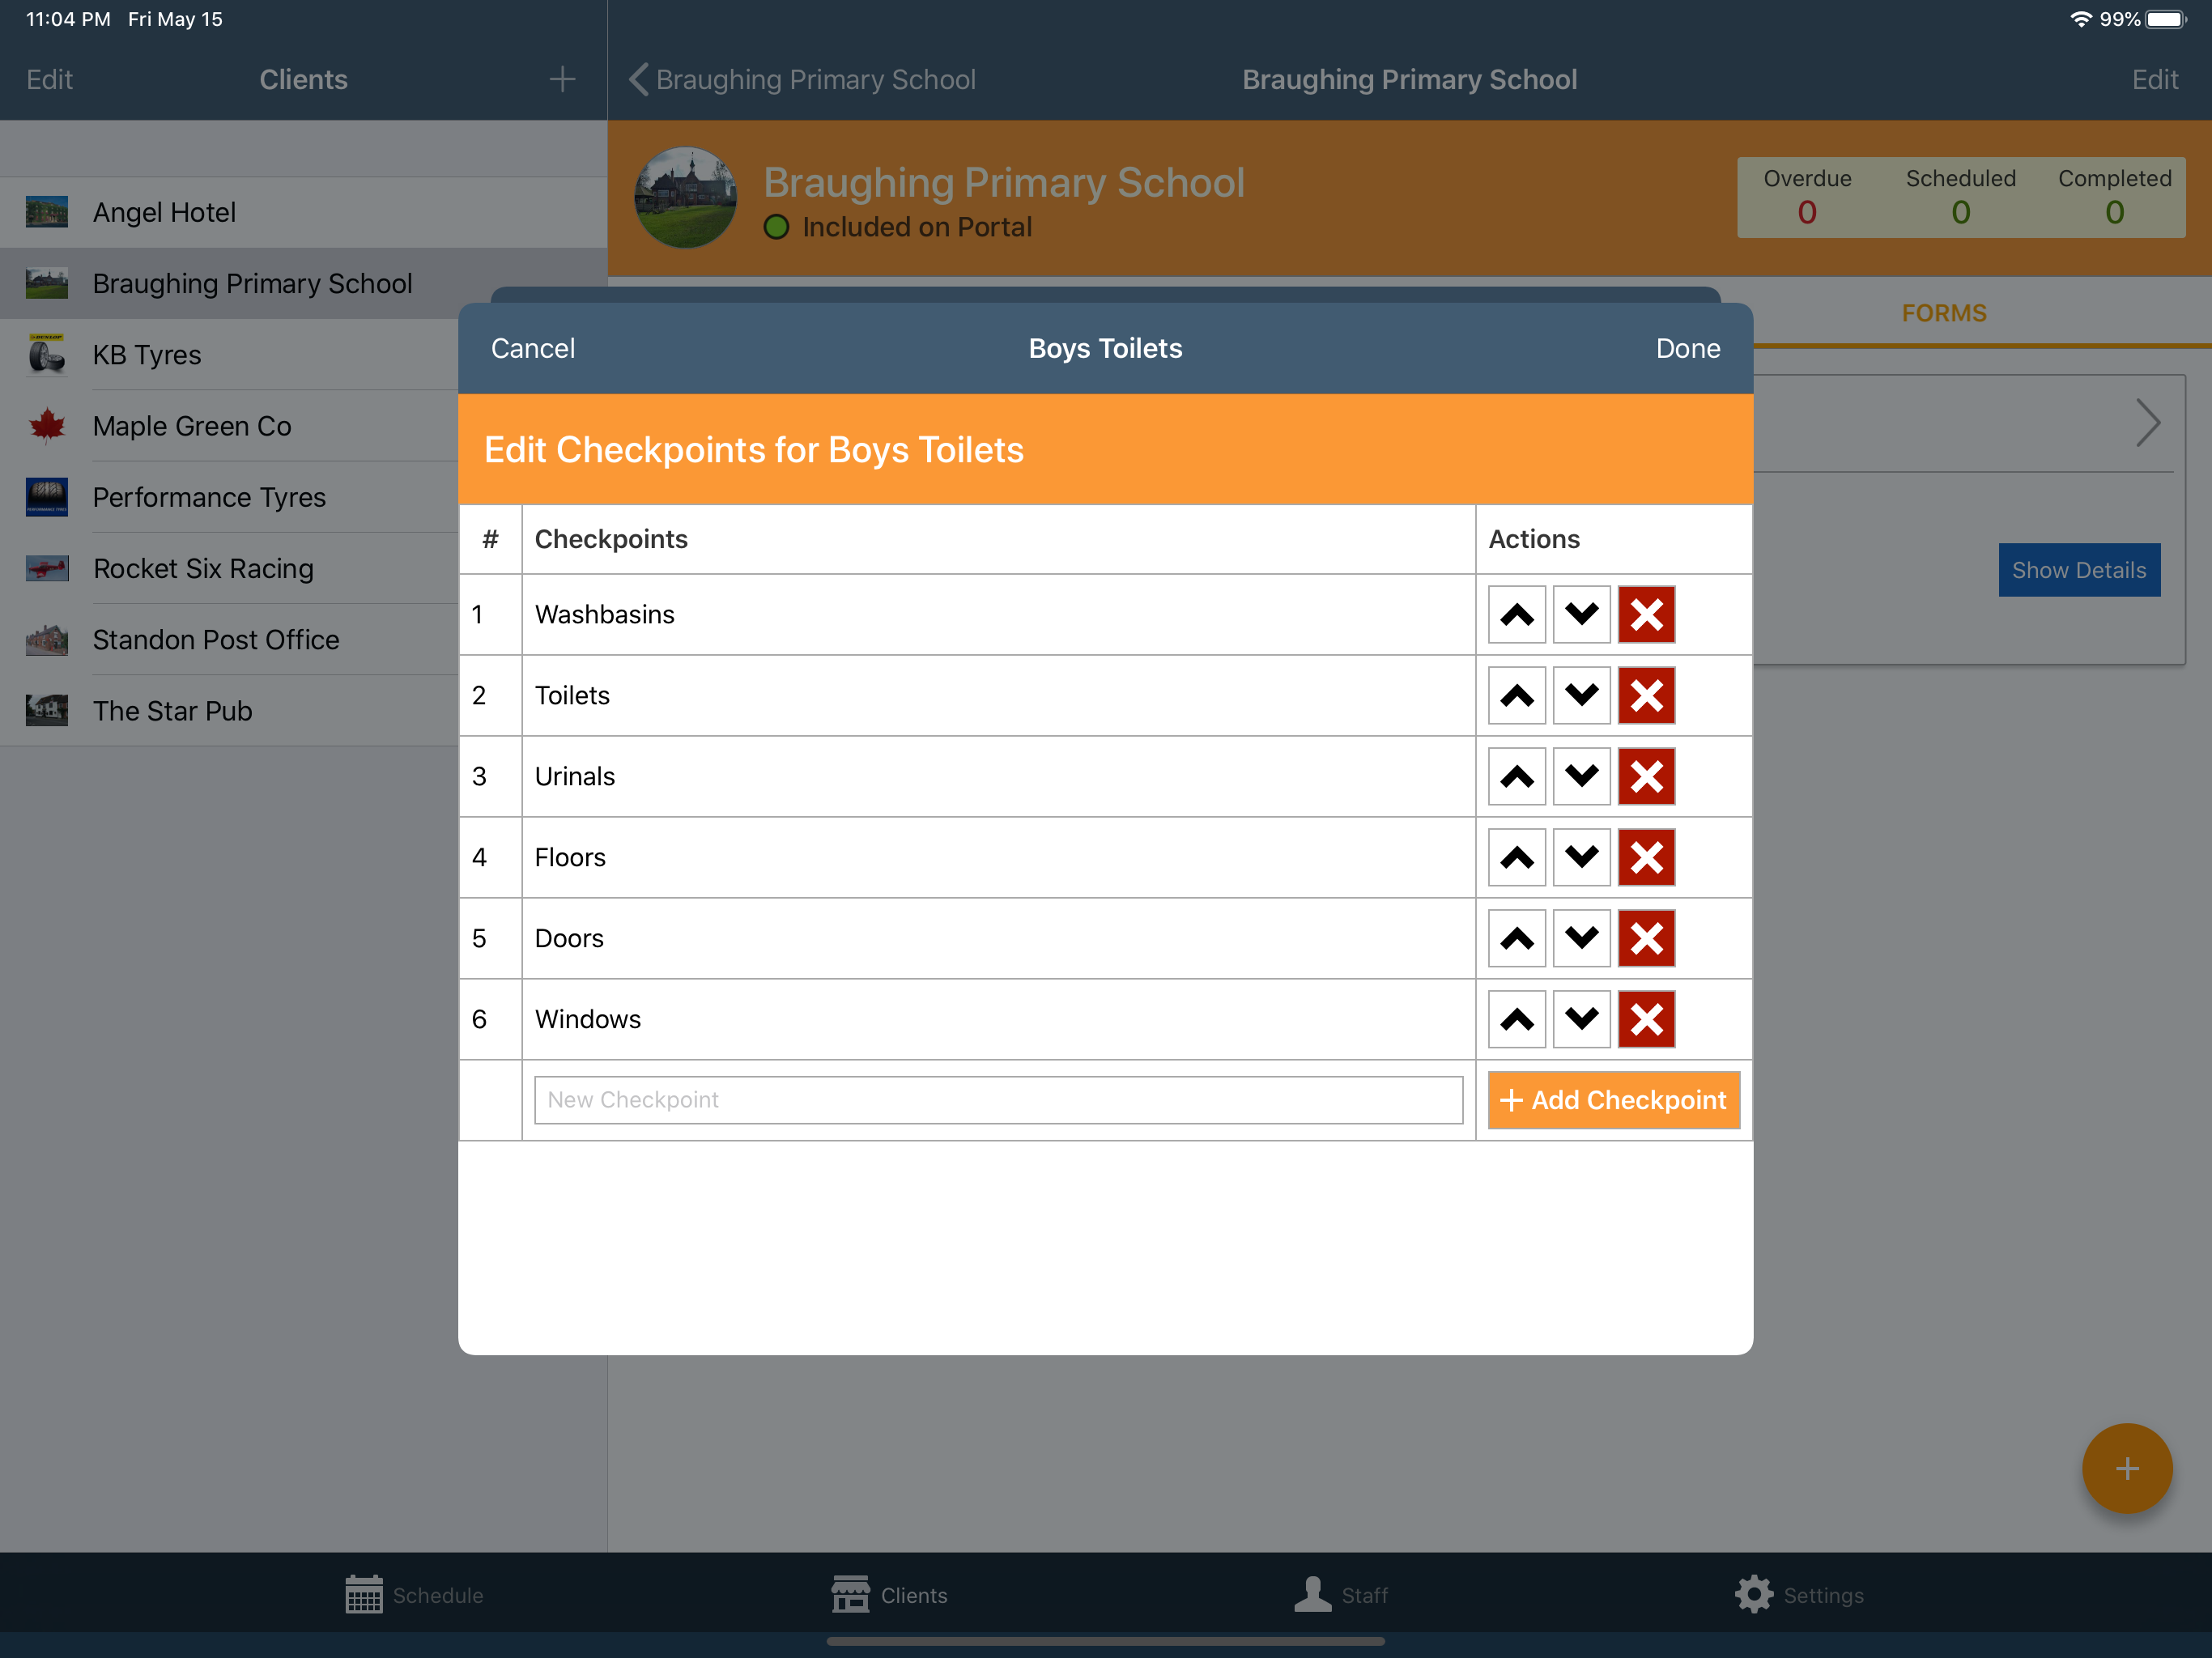Select Rocket Six Racing client
Image resolution: width=2212 pixels, height=1658 pixels.
230,568
